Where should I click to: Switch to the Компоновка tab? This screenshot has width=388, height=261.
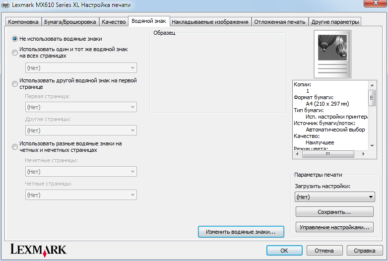pos(23,22)
